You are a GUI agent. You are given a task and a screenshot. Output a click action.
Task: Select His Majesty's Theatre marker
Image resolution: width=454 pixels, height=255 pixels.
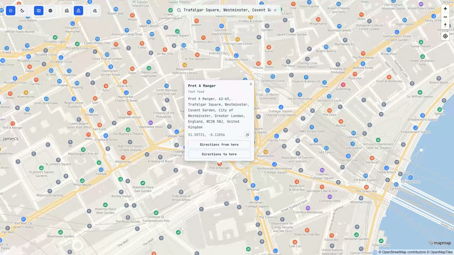coord(128,130)
